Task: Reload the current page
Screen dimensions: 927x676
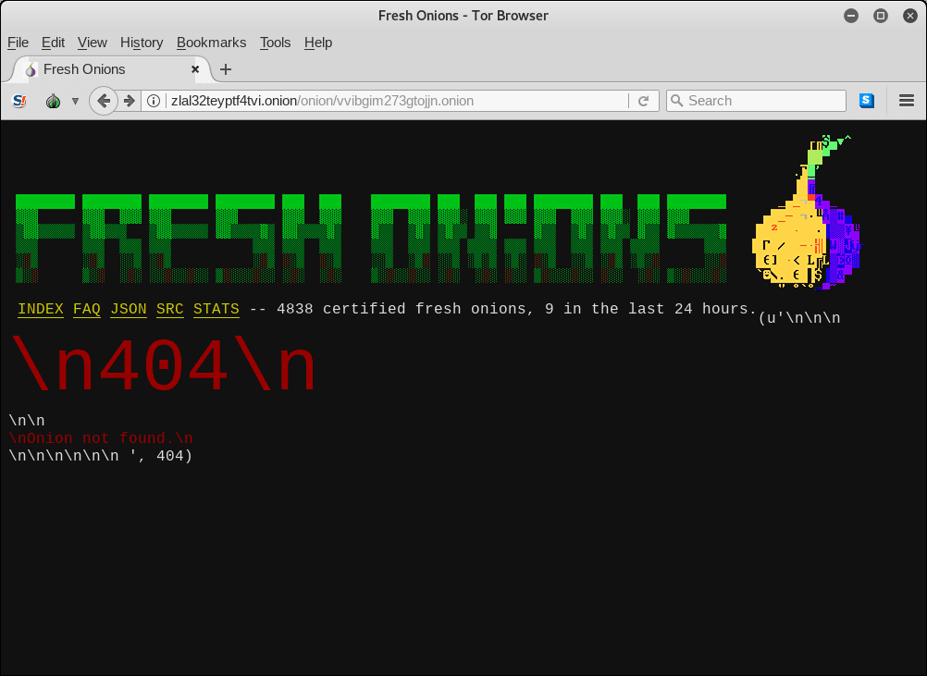Action: click(643, 101)
